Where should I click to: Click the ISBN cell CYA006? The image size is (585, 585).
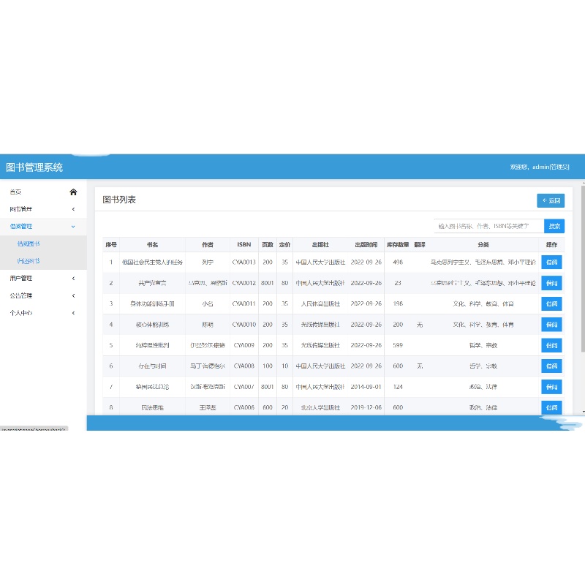tap(244, 407)
